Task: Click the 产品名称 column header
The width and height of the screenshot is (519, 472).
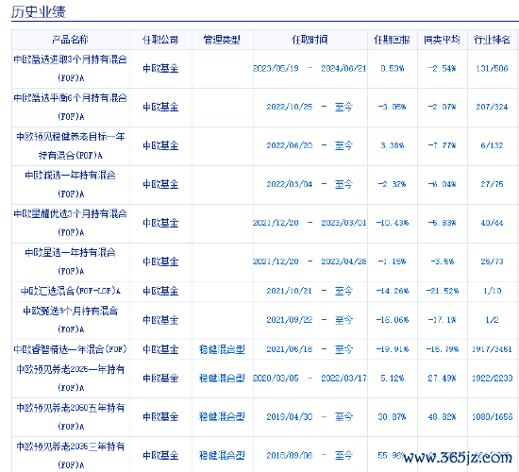Action: pos(70,40)
